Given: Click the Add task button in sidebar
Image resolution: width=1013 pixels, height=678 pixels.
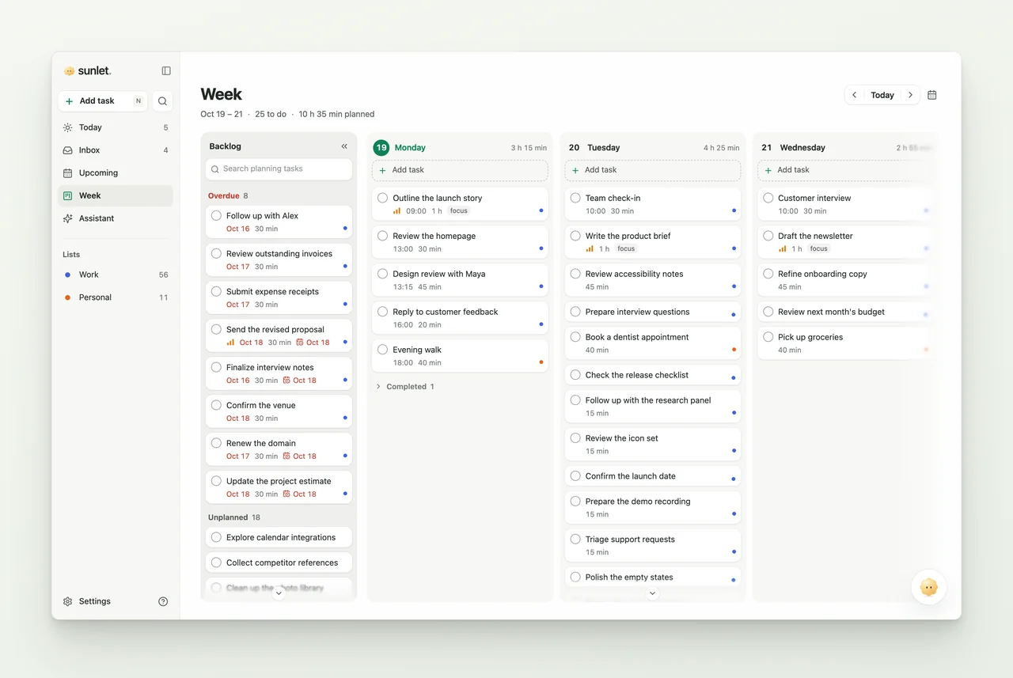Looking at the screenshot, I should (103, 101).
